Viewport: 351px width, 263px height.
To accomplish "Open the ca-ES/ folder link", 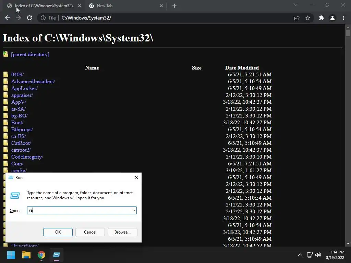I will point(19,136).
